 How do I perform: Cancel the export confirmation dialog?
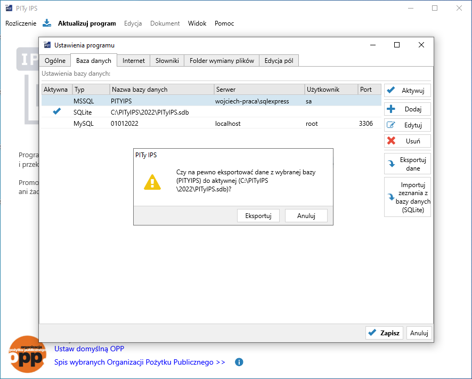[x=306, y=216]
